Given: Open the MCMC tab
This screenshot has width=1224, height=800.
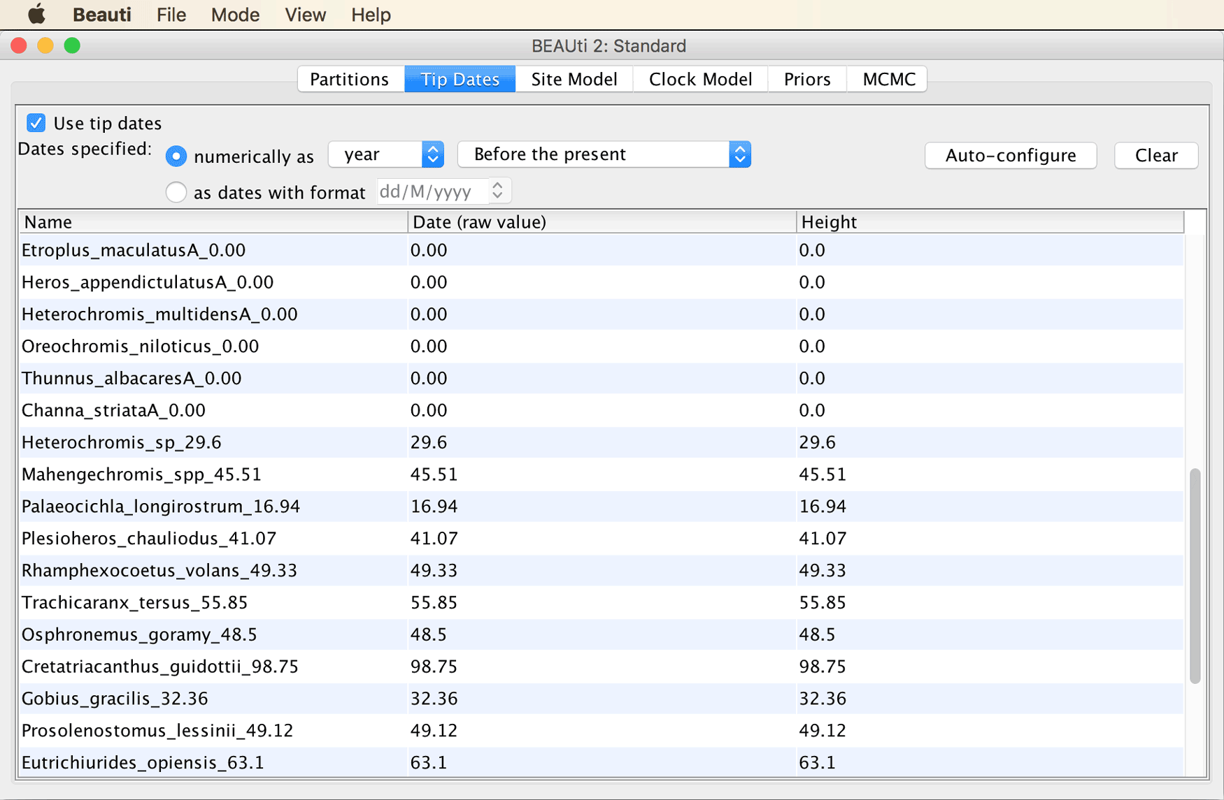Looking at the screenshot, I should tap(888, 79).
